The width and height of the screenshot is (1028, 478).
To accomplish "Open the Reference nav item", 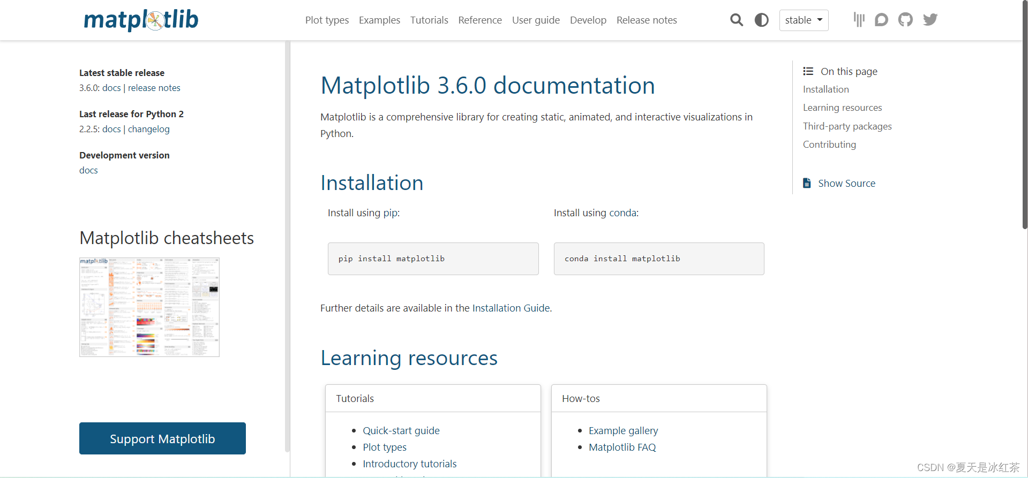I will coord(480,20).
